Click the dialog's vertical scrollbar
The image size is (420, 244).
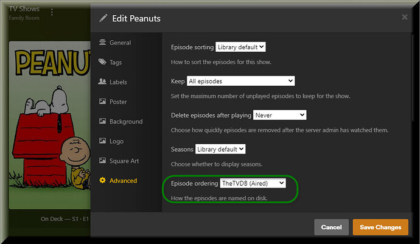click(x=413, y=78)
